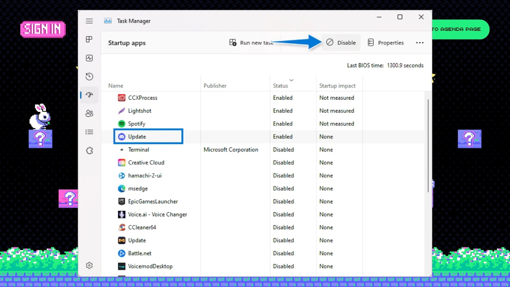Click the VoicemodDesktop icon

pyautogui.click(x=122, y=266)
